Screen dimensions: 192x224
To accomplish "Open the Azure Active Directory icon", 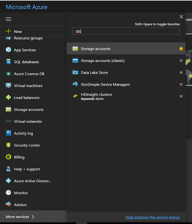I will (8, 181).
